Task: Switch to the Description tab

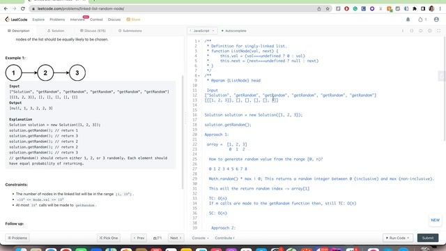Action: [x=19, y=31]
